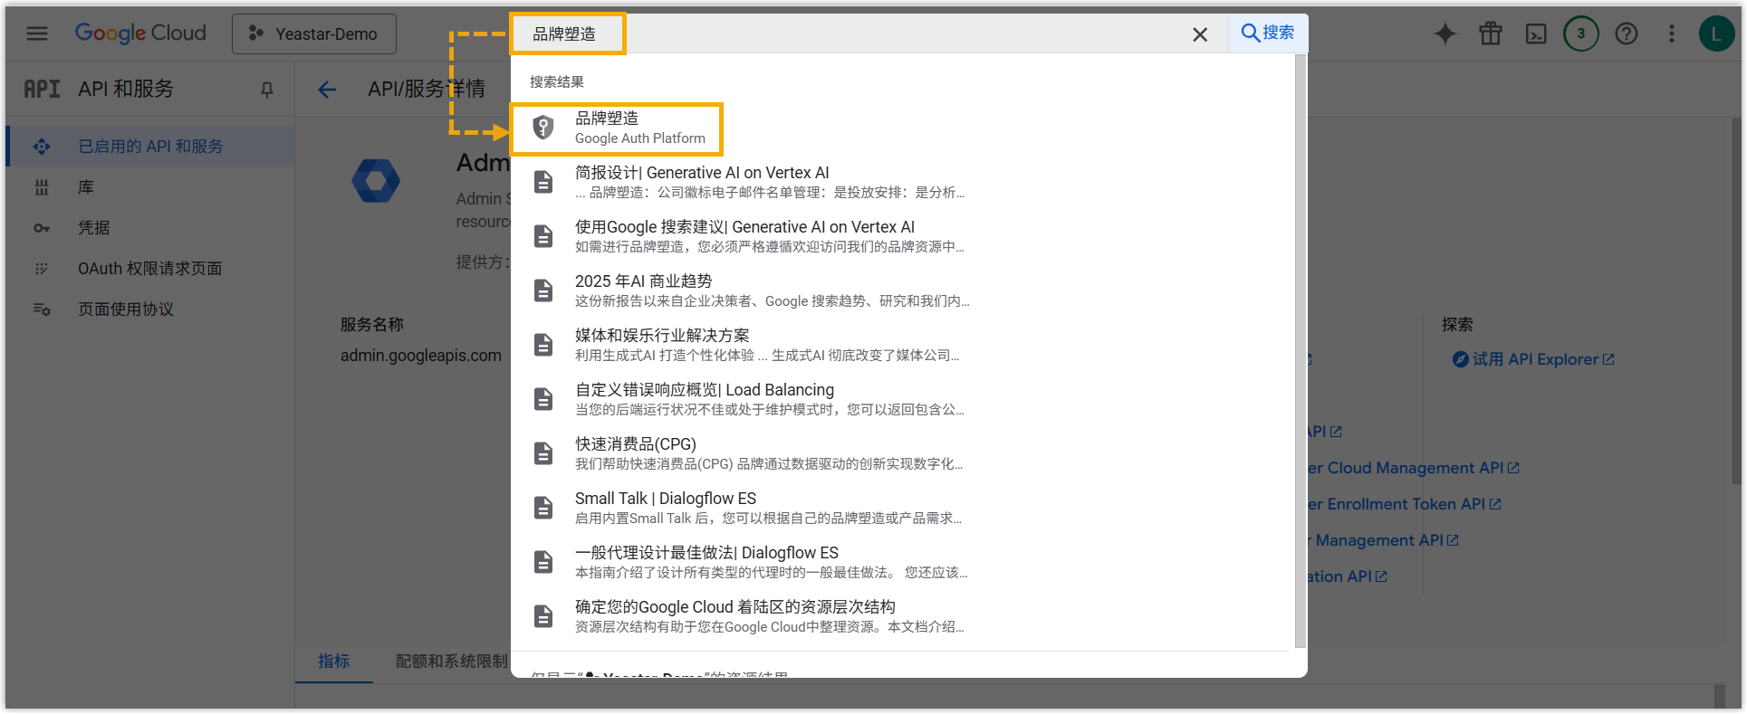
Task: Clear the search box with X
Action: 1200,34
